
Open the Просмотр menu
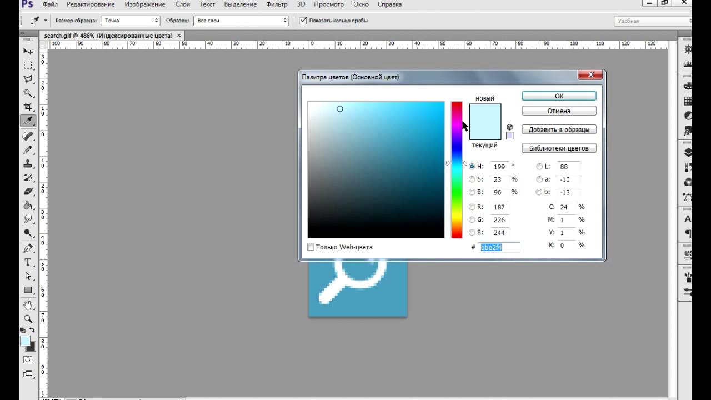pyautogui.click(x=329, y=4)
